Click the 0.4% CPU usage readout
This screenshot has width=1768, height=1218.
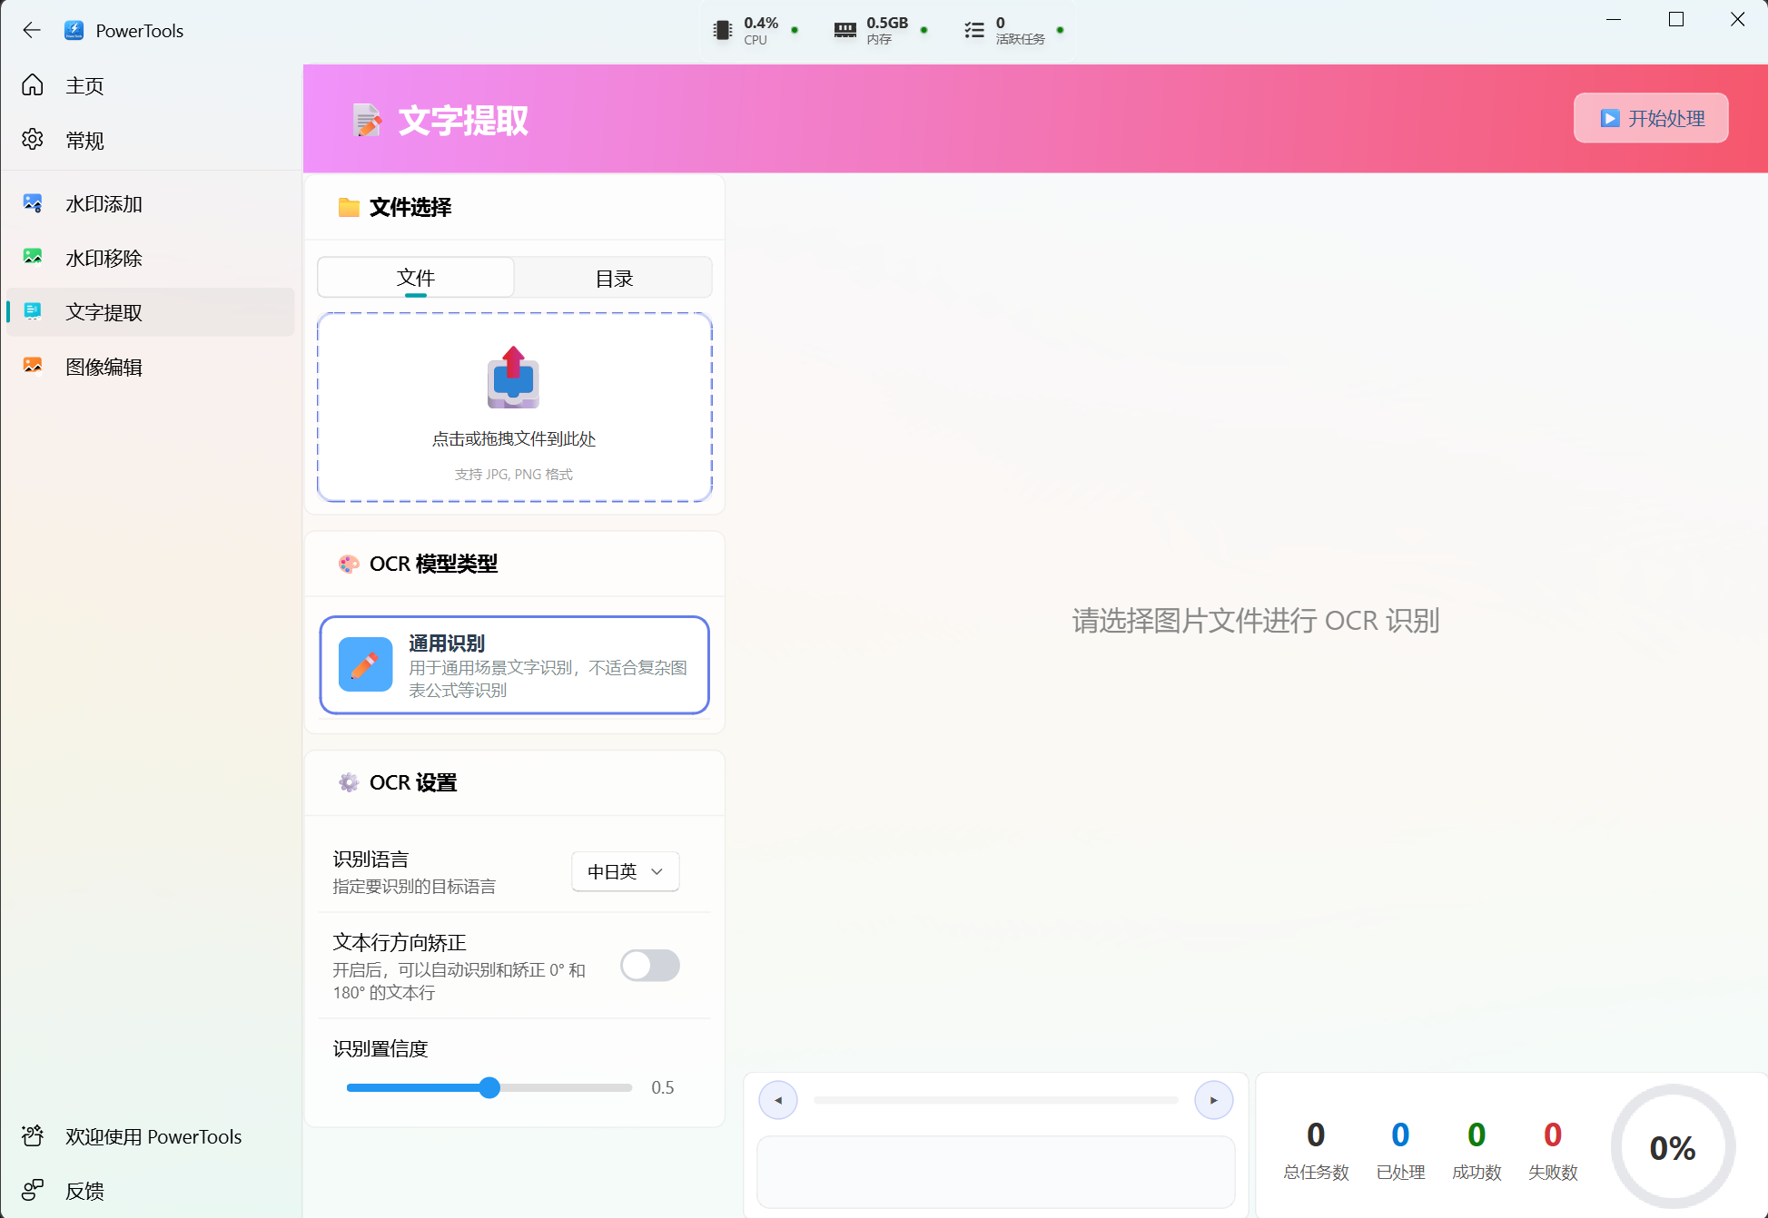(x=761, y=30)
